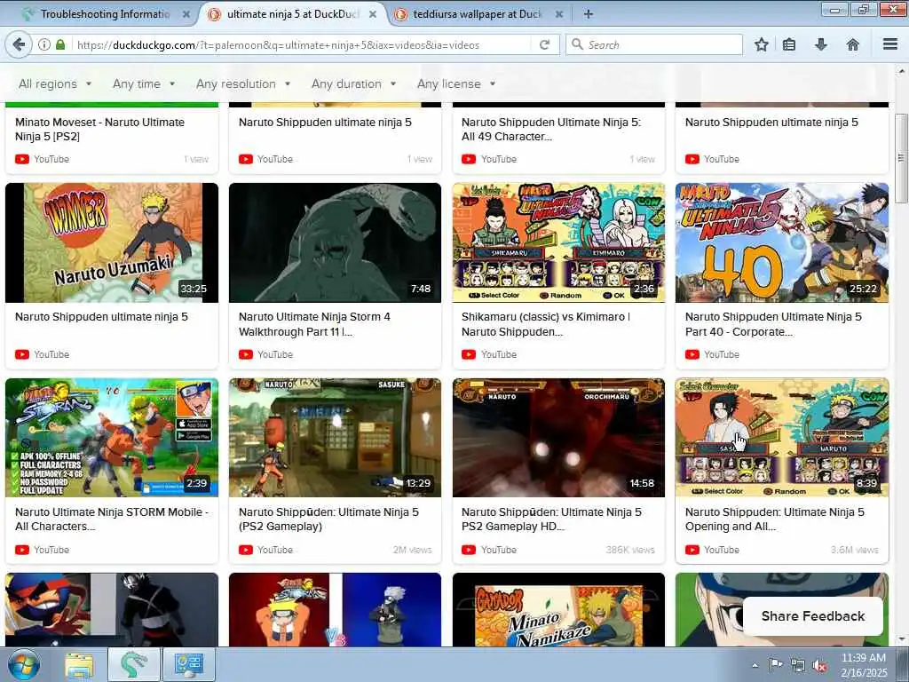Play the snake video thumbnail 7:48

[335, 242]
